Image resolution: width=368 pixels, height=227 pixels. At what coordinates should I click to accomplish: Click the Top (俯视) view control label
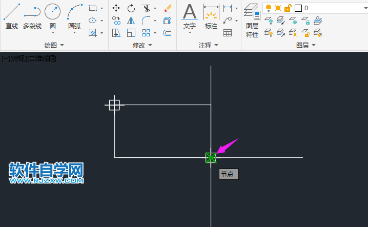[x=17, y=59]
